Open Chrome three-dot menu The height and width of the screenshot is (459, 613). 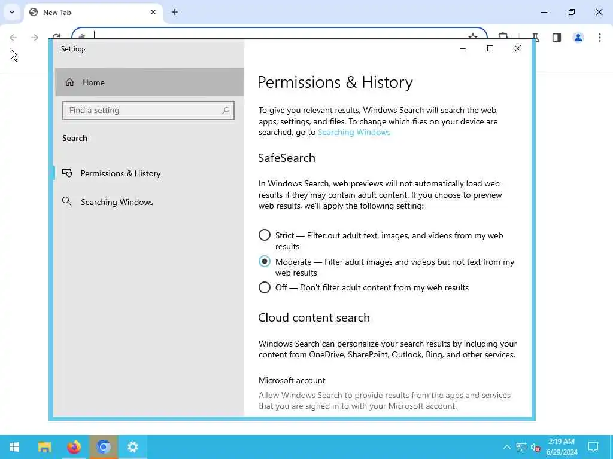tap(600, 38)
